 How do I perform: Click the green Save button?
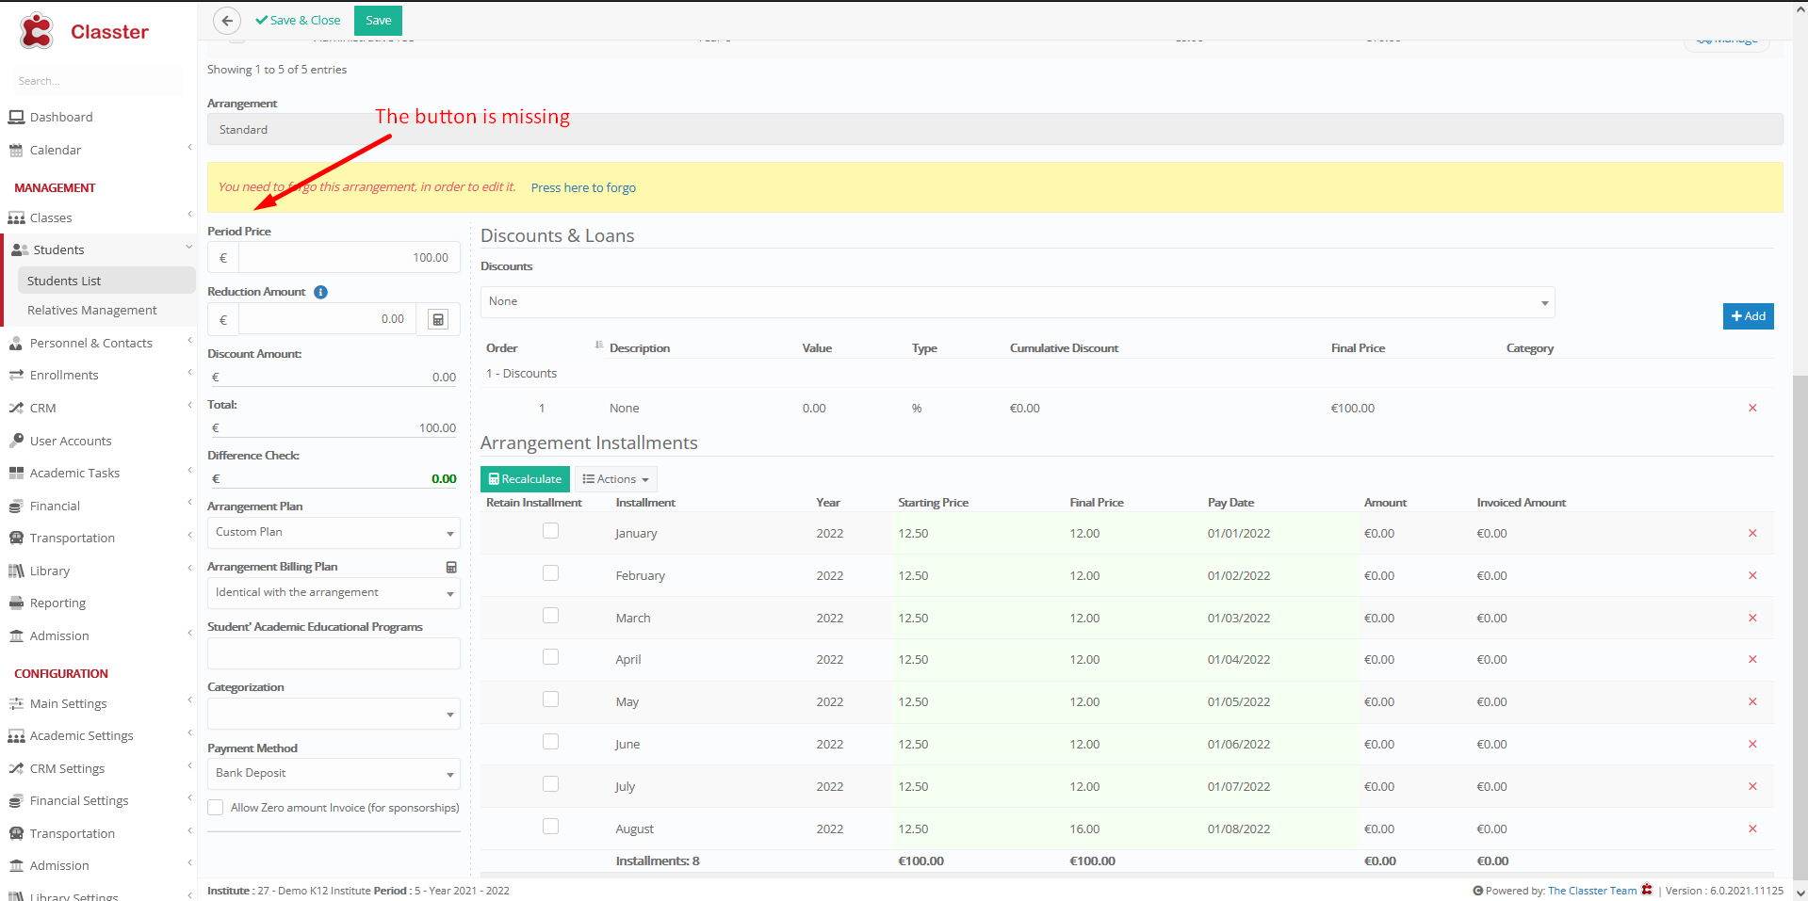(x=378, y=20)
